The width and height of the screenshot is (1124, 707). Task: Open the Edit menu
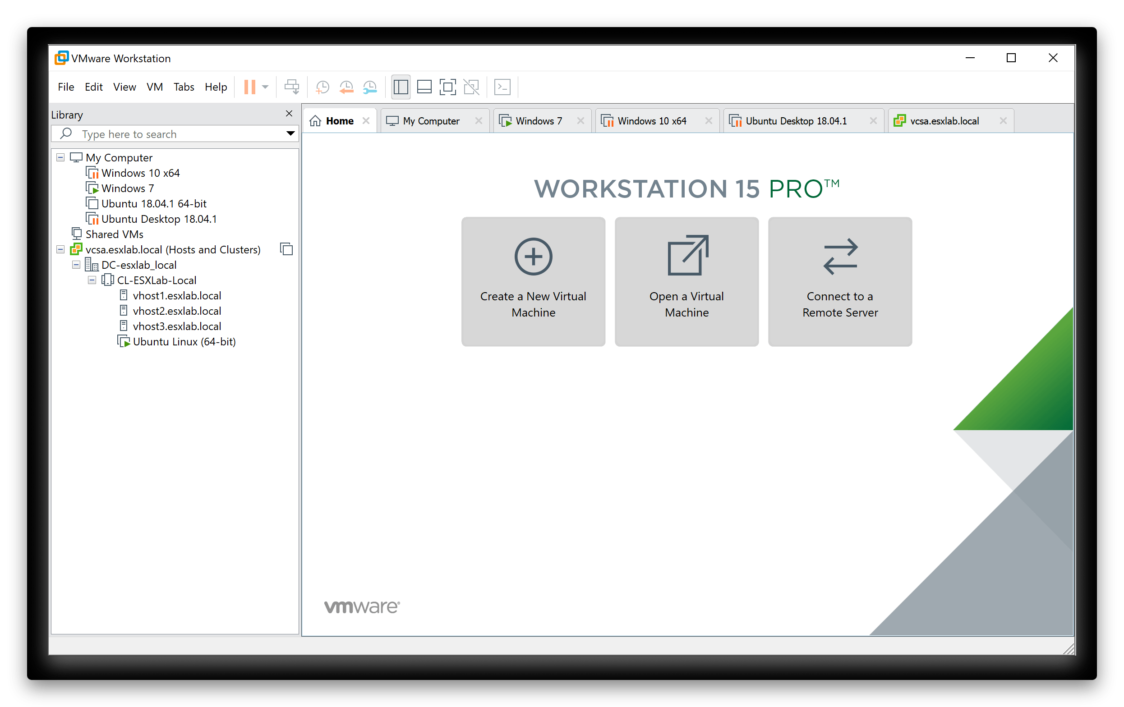click(x=93, y=87)
